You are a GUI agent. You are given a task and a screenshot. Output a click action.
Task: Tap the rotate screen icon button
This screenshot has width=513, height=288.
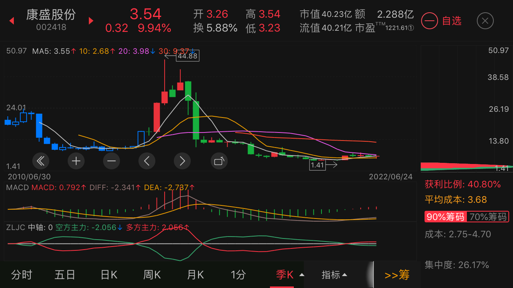[x=219, y=161]
